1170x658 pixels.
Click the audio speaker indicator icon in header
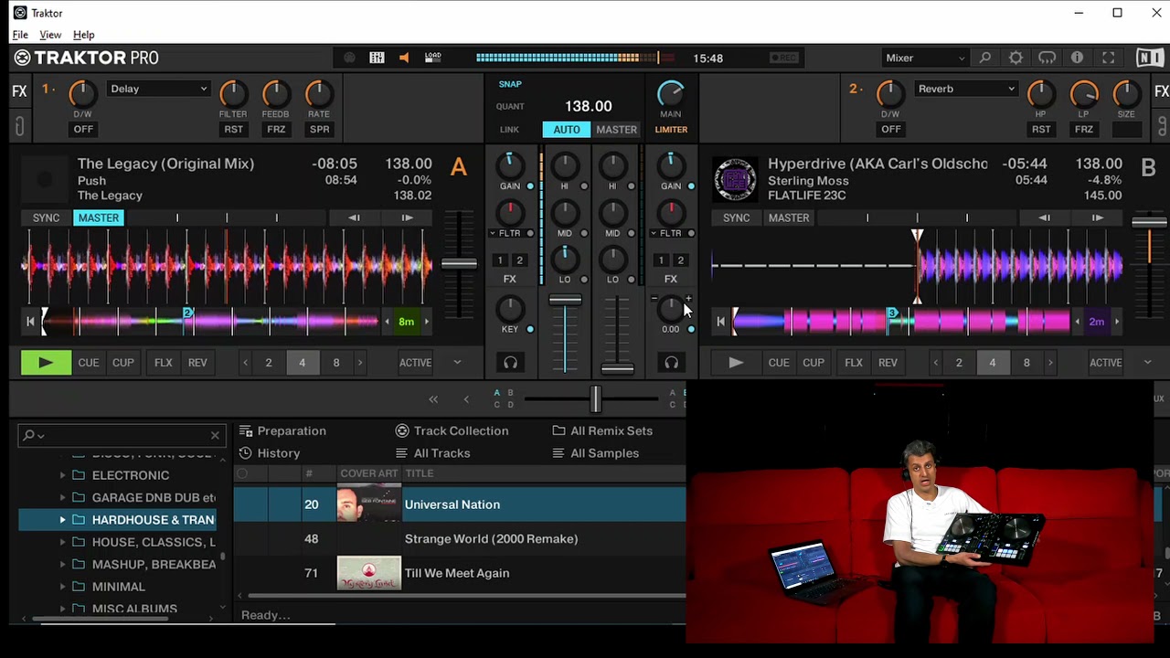click(x=404, y=58)
